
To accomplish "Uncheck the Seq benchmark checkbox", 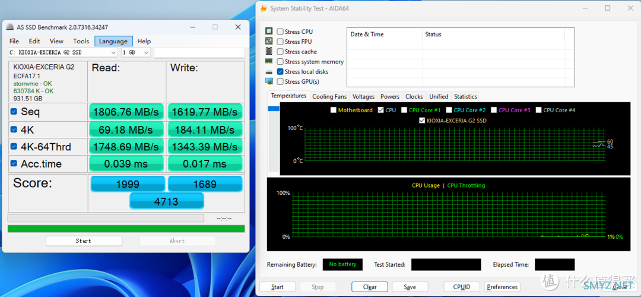I will coord(14,111).
